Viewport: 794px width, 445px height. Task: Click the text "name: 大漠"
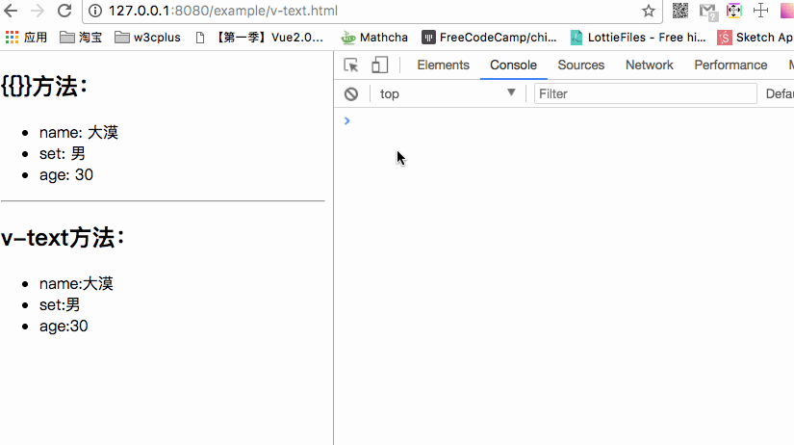[79, 132]
